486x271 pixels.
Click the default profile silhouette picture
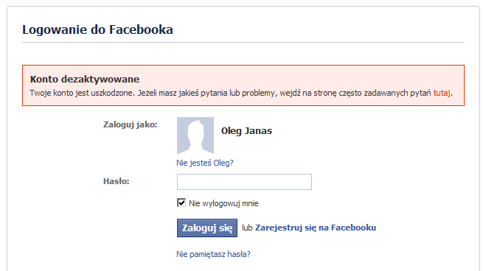click(195, 135)
